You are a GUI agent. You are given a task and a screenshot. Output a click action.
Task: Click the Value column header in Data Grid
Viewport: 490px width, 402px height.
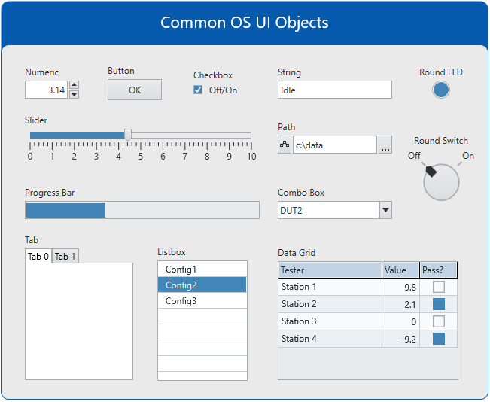tap(400, 270)
